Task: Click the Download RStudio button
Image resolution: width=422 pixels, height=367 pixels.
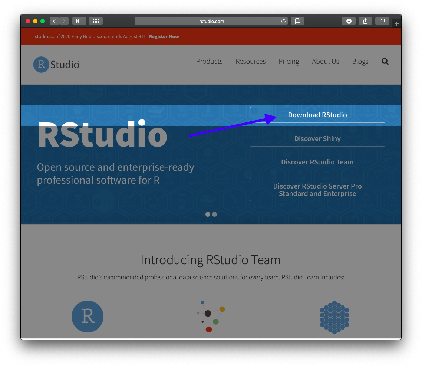Action: click(317, 115)
